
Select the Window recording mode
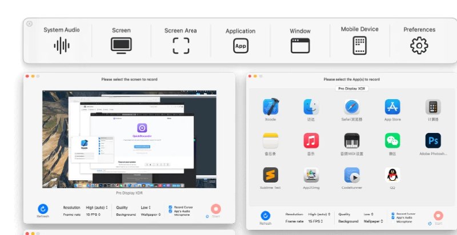pyautogui.click(x=300, y=40)
